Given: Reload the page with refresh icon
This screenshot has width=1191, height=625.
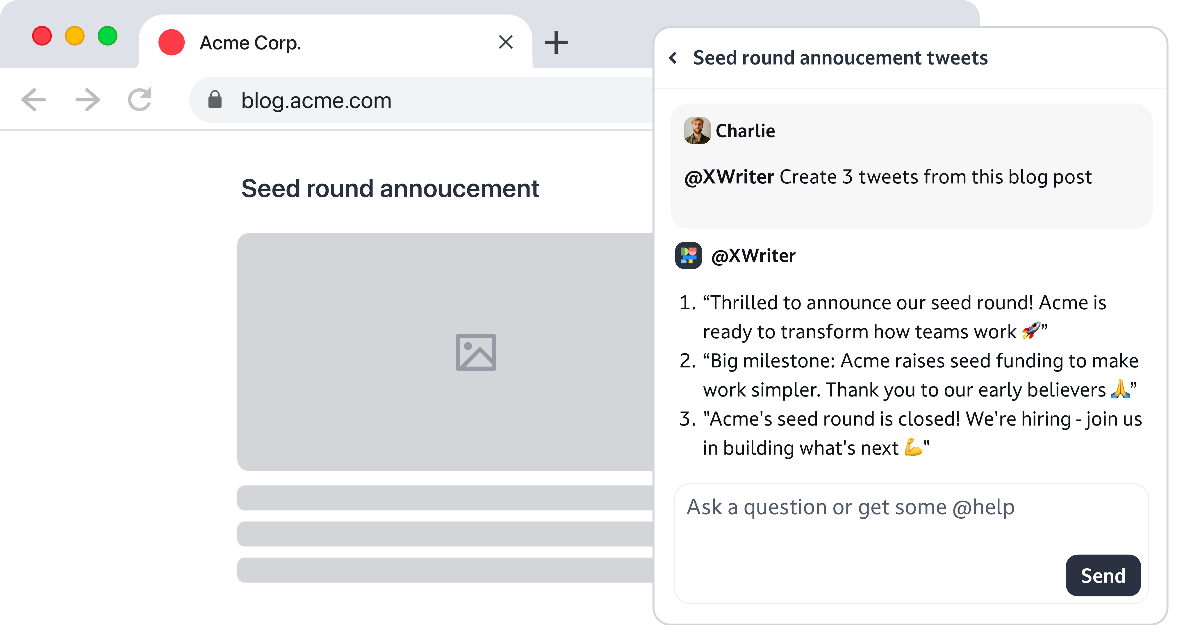Looking at the screenshot, I should [140, 99].
